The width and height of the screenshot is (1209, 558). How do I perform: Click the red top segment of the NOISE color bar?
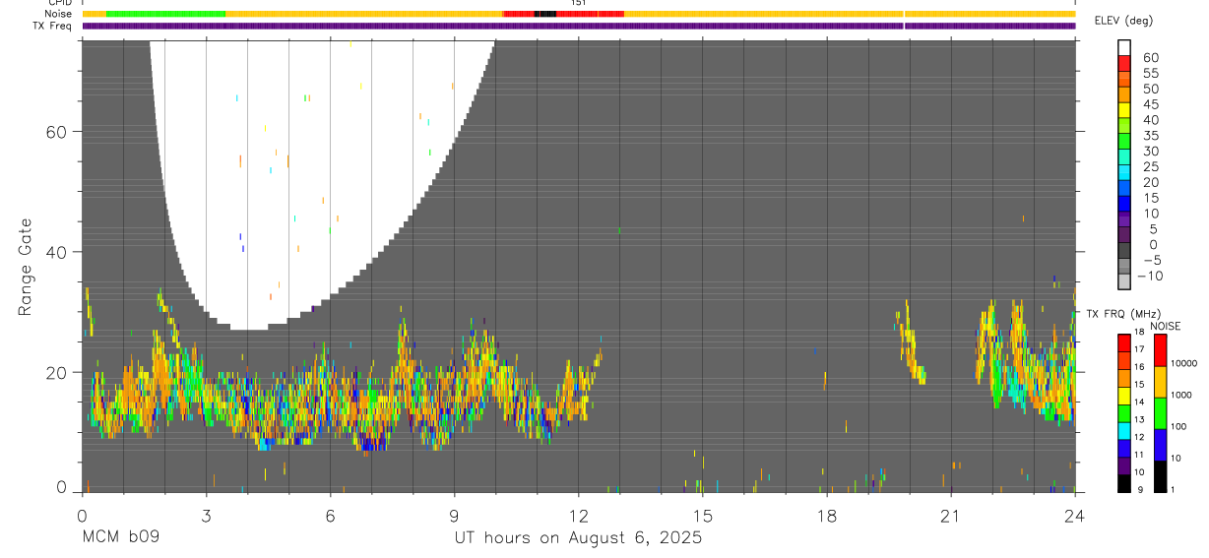point(1160,350)
